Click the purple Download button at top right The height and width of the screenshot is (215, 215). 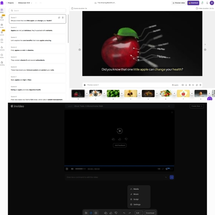[x=193, y=3]
